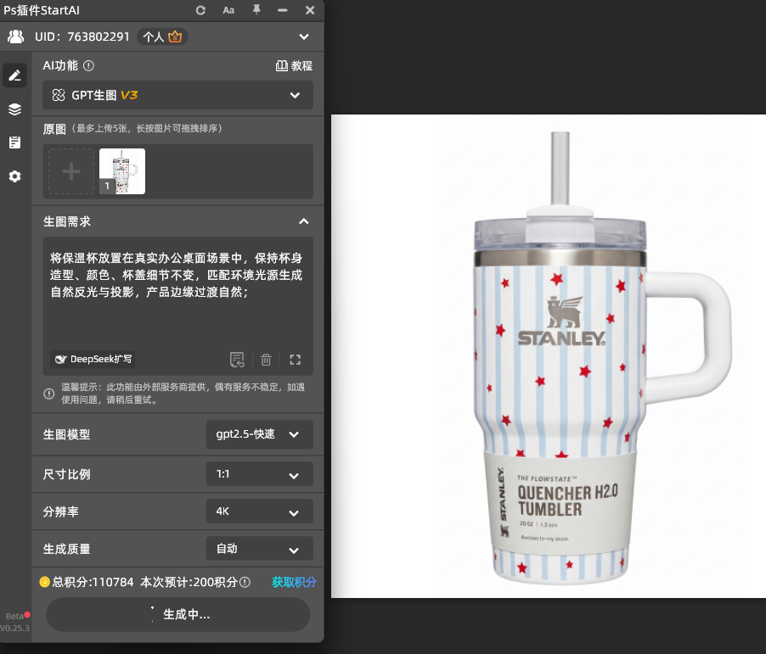Open the settings gear in the sidebar
Viewport: 766px width, 654px height.
tap(14, 176)
